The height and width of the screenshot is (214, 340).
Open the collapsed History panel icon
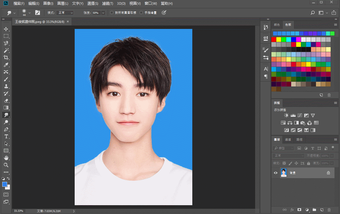[266, 27]
